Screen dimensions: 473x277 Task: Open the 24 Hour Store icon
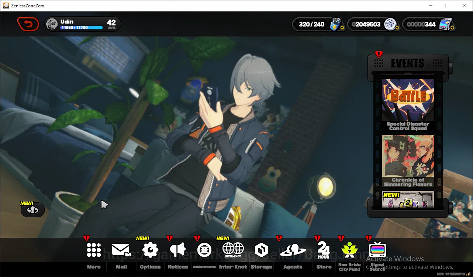[x=324, y=250]
